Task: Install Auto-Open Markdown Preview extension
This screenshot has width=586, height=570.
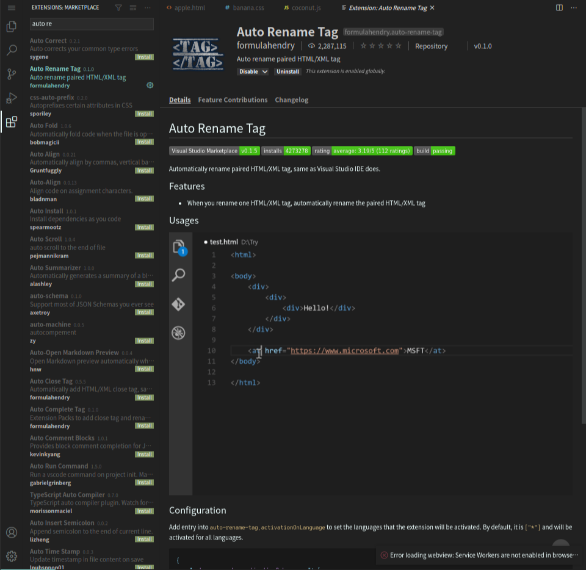Action: tap(144, 369)
